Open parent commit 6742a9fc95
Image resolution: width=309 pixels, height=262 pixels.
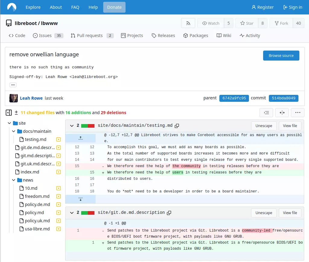tap(234, 98)
